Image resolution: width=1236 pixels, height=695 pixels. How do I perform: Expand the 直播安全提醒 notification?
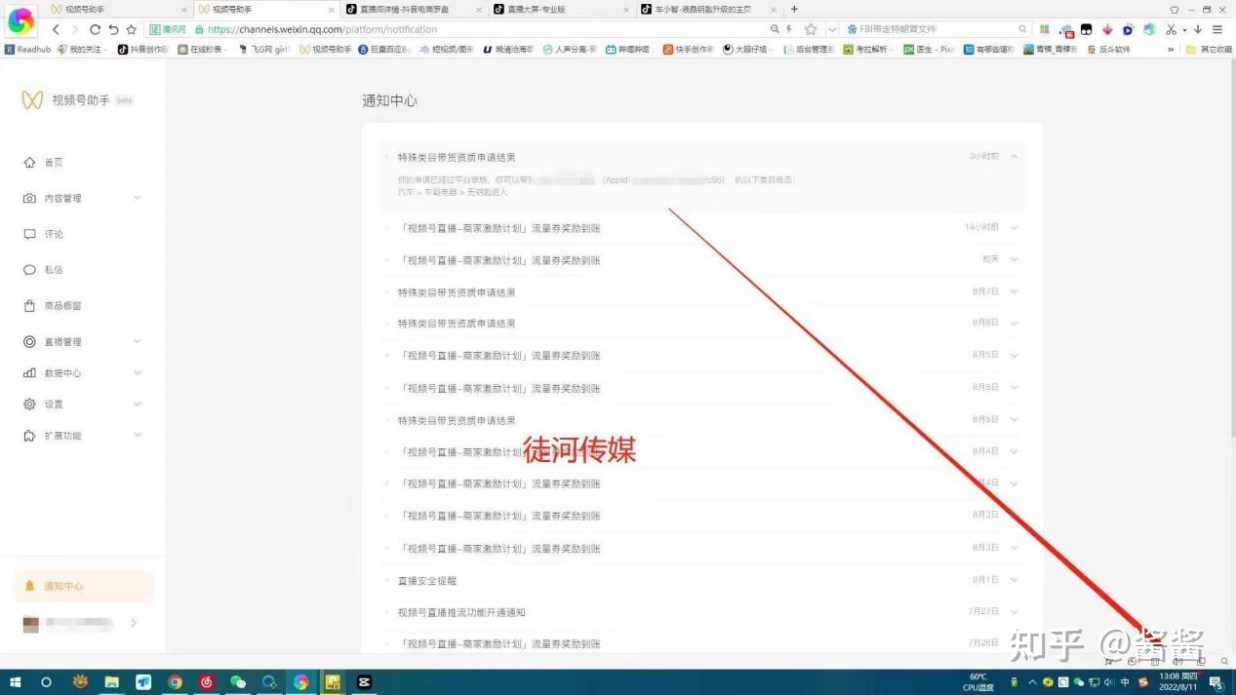coord(1014,580)
